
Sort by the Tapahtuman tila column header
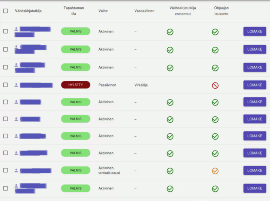pos(73,11)
